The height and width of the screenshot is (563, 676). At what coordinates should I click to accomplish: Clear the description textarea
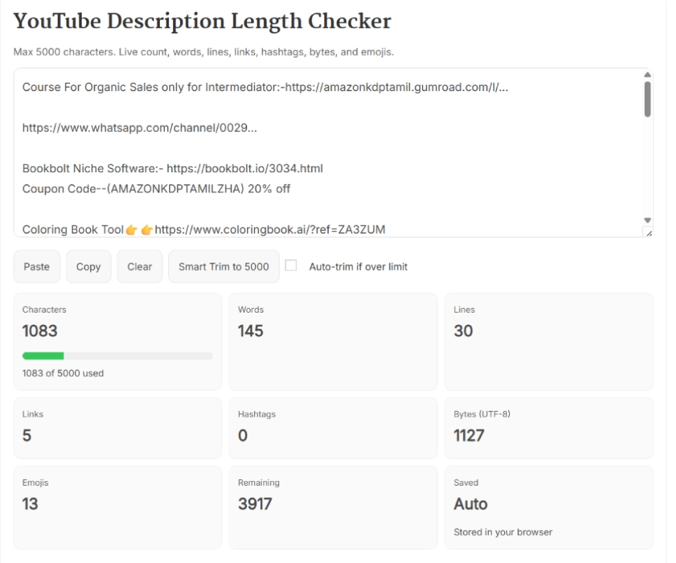pos(140,267)
